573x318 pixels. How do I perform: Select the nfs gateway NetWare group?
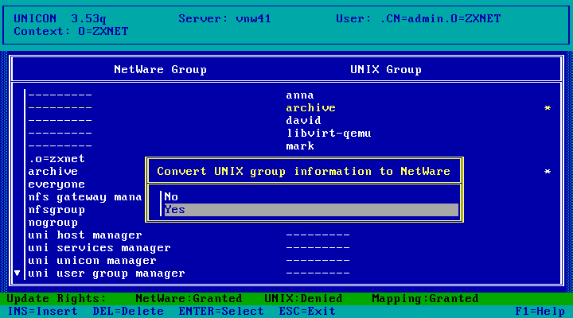[85, 197]
